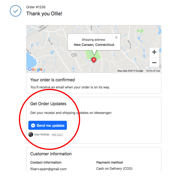Click the route 124 marker on map

(74, 55)
